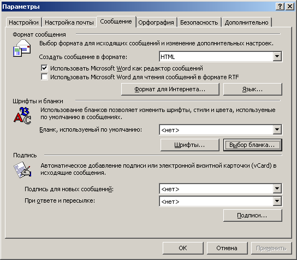Expand the HTML message format dropdown
Image resolution: width=297 pixels, height=260 pixels.
[x=277, y=56]
